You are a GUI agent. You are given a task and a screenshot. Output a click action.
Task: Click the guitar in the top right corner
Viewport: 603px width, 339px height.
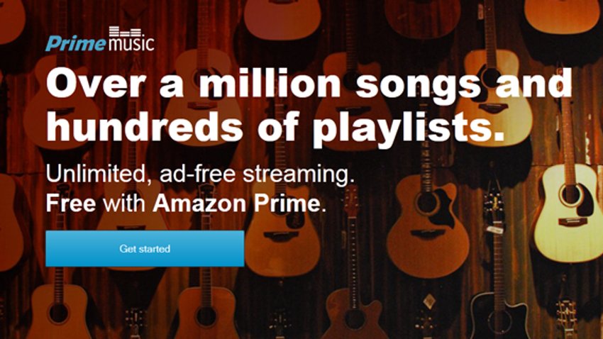coord(563,16)
